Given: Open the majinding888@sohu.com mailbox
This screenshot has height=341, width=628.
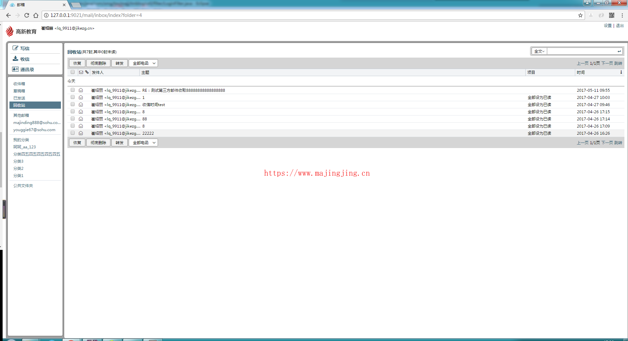Looking at the screenshot, I should coord(37,123).
